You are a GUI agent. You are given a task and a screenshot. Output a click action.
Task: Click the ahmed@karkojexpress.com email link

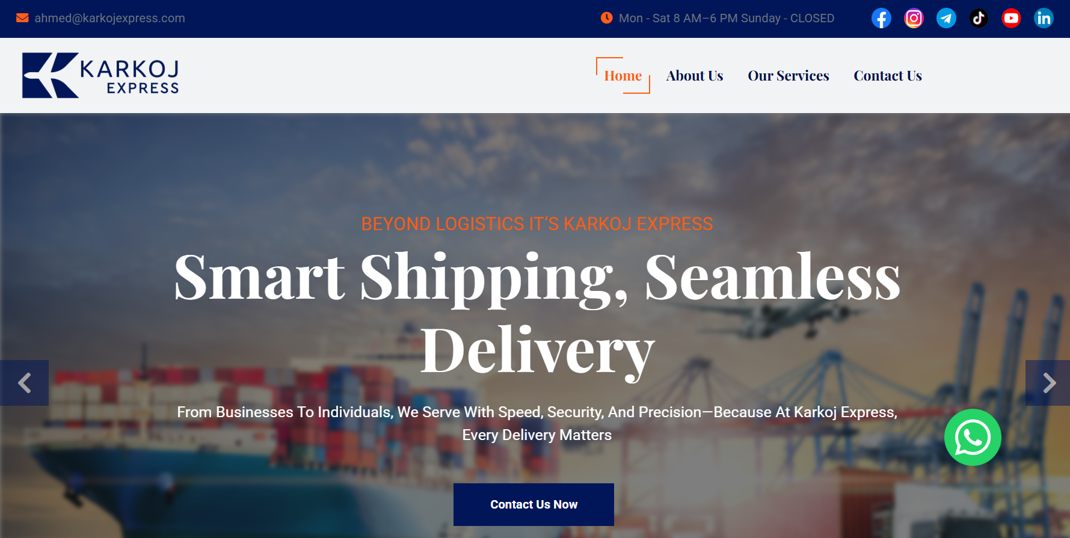click(x=109, y=18)
